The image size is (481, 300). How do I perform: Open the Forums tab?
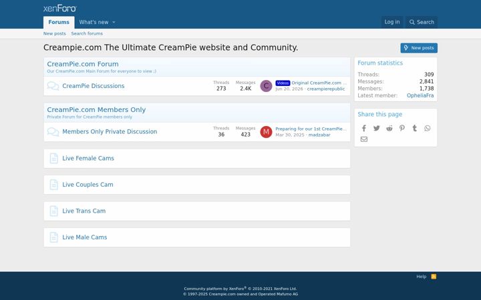tap(59, 23)
